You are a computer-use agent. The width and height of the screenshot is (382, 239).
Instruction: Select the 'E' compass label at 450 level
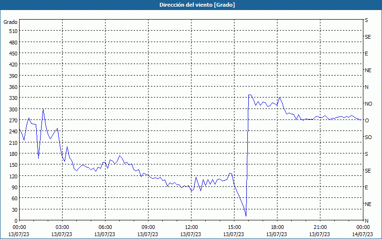(366, 54)
